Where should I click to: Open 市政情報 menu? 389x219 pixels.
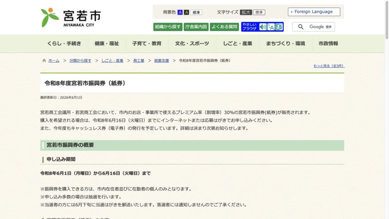[x=328, y=43]
